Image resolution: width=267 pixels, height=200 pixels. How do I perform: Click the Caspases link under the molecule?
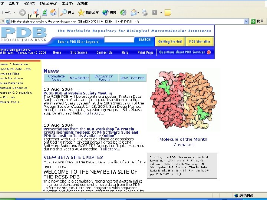pos(184,144)
